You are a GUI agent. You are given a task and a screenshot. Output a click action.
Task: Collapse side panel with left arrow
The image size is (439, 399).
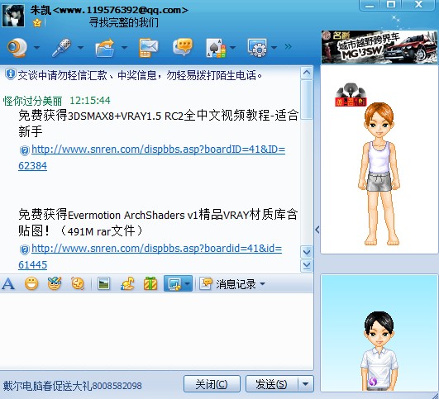(317, 230)
